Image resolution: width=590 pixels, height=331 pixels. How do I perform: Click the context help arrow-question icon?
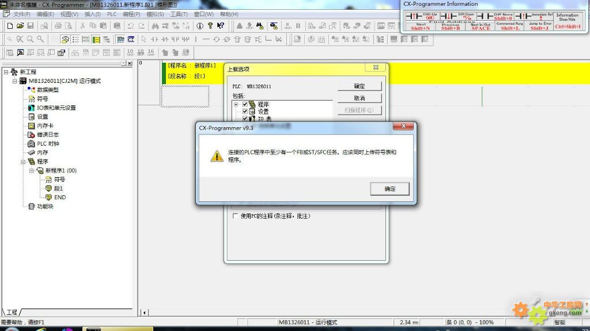coord(221,25)
